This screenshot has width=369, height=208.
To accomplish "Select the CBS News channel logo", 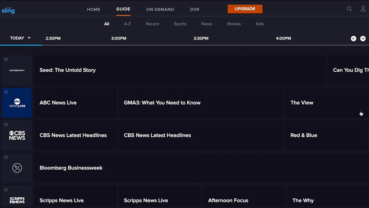I will [17, 135].
